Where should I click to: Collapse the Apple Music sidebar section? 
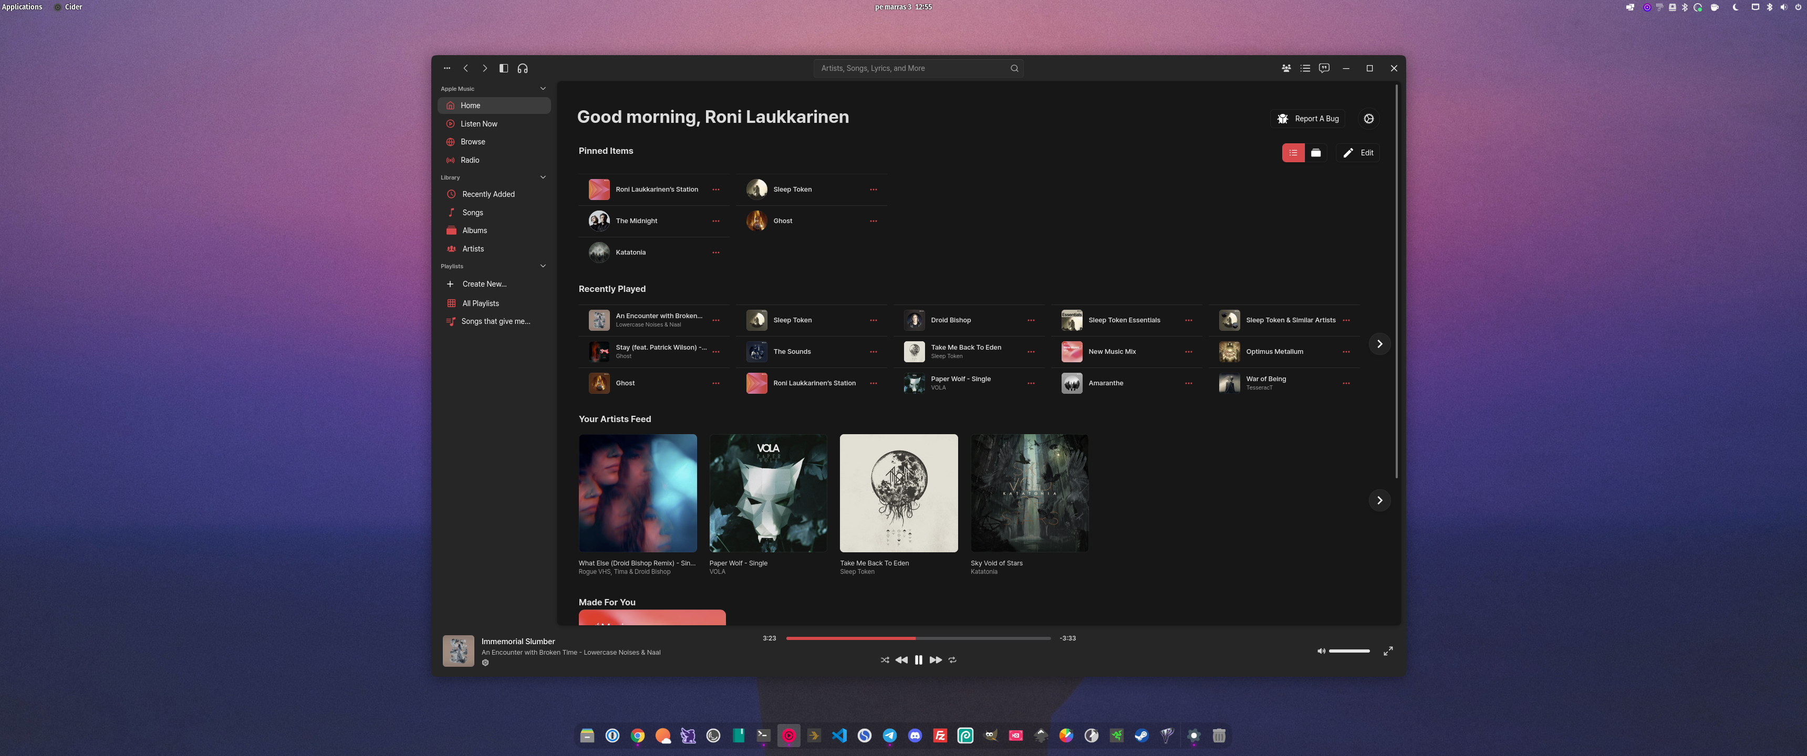click(x=543, y=88)
